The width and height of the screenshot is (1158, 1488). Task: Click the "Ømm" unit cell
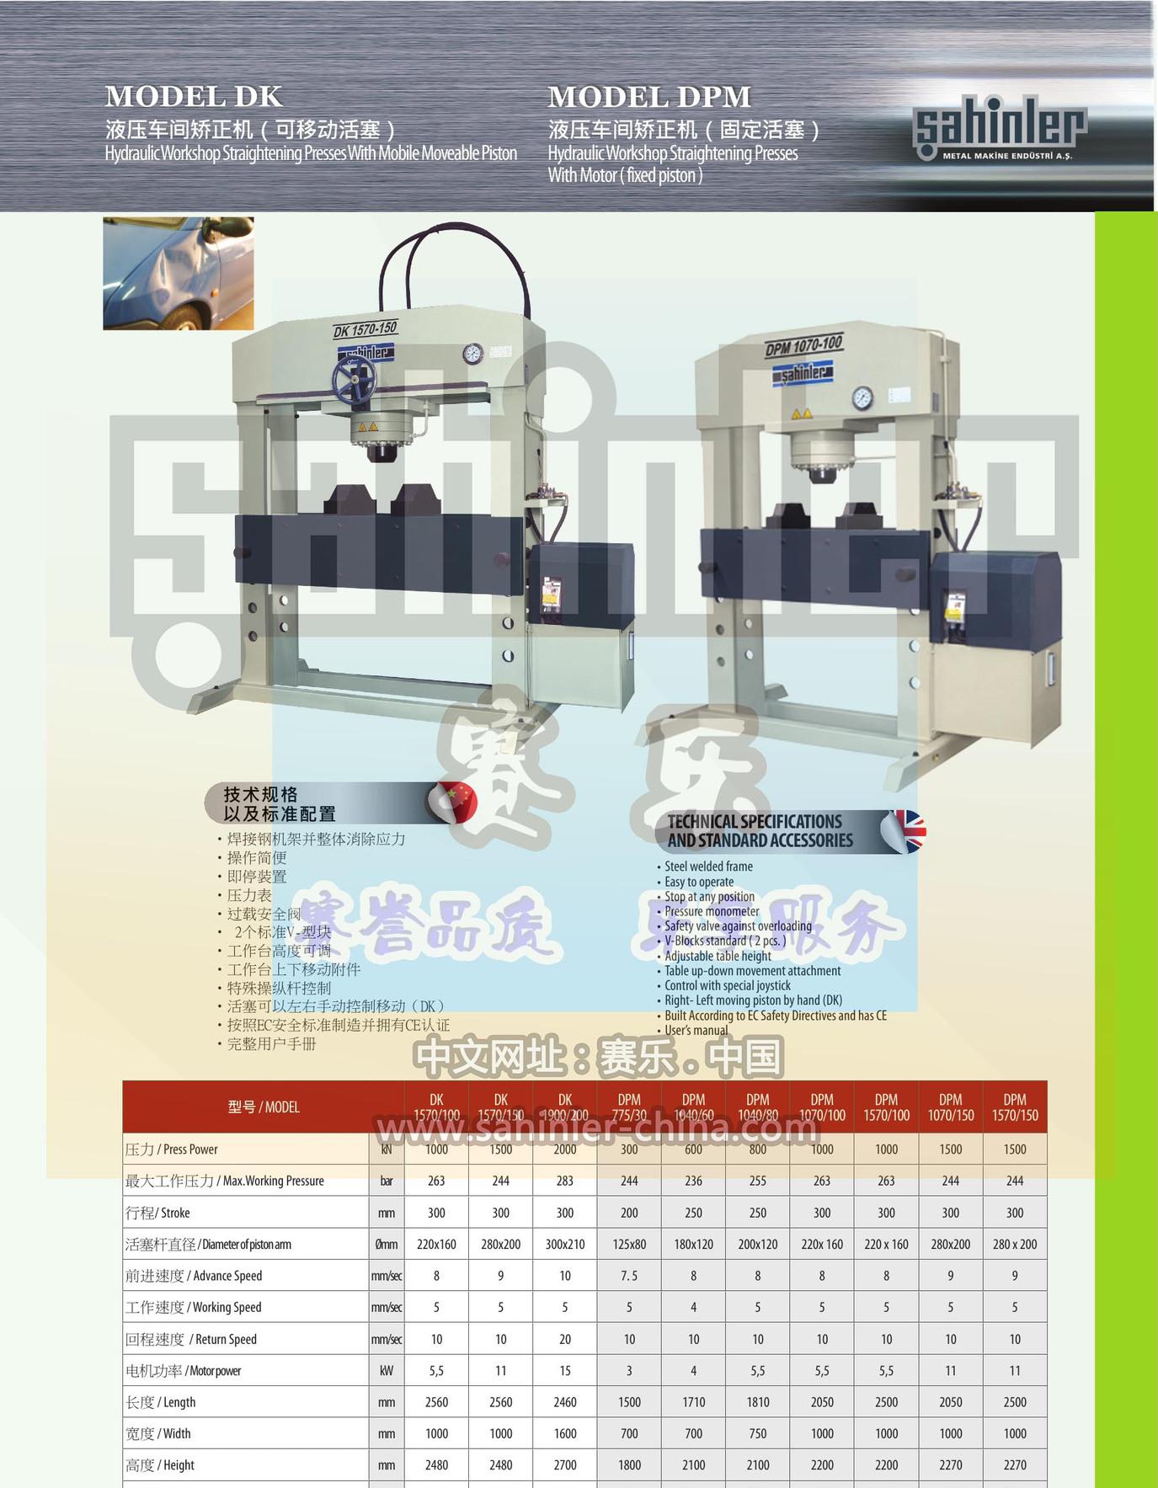tap(387, 1244)
